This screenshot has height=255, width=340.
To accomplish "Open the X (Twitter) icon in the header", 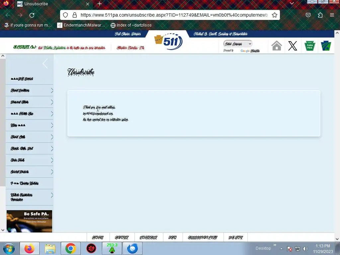I will (293, 46).
